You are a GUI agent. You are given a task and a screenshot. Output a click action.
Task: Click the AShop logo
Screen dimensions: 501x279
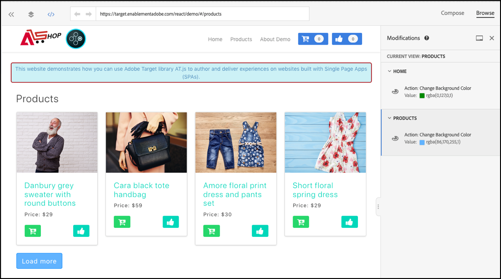coord(41,38)
